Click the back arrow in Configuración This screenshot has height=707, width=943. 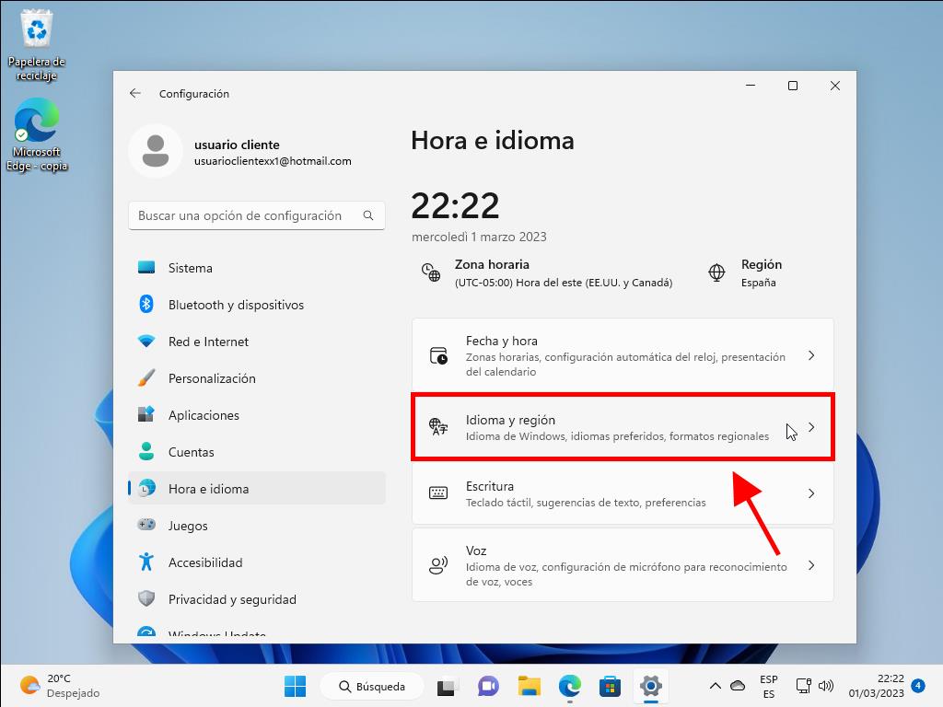point(135,93)
